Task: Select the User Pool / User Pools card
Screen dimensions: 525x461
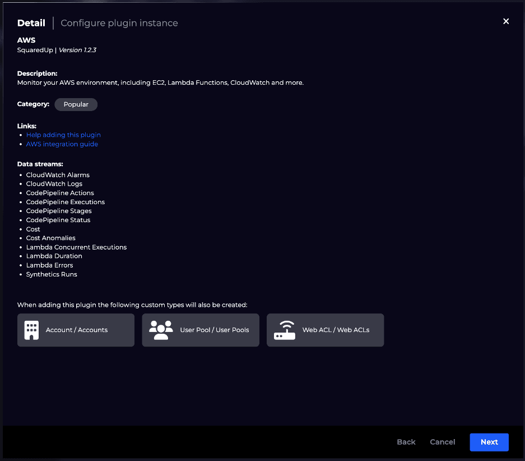Action: point(201,330)
